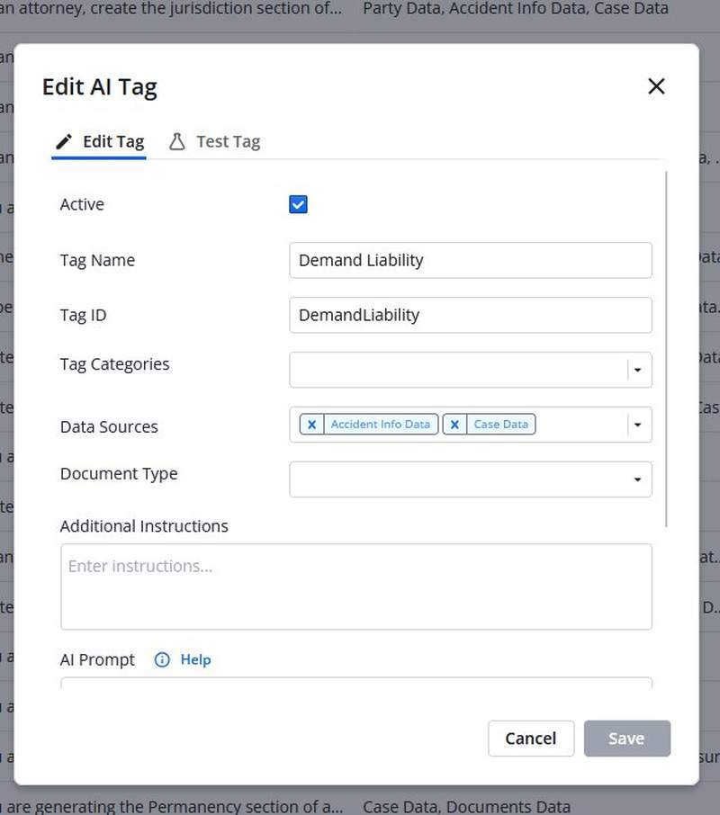720x815 pixels.
Task: Click the Accident Info Data tag label
Action: click(380, 424)
